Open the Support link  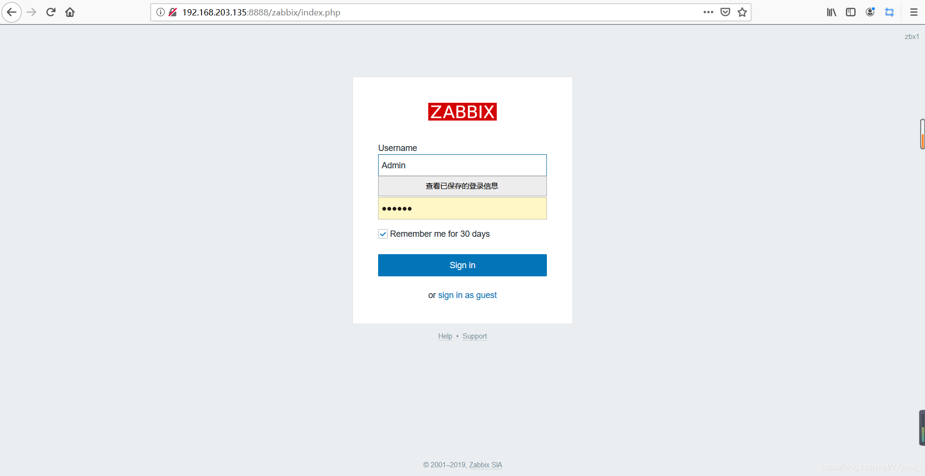pyautogui.click(x=475, y=336)
